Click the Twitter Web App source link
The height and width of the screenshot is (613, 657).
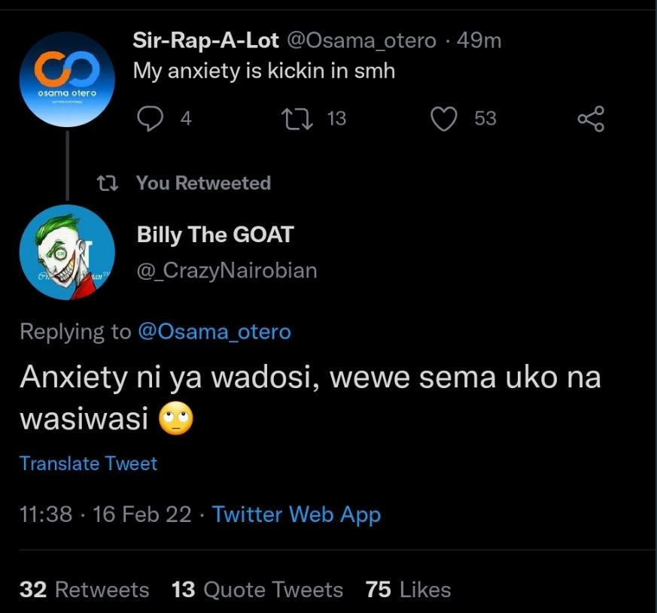tap(297, 514)
